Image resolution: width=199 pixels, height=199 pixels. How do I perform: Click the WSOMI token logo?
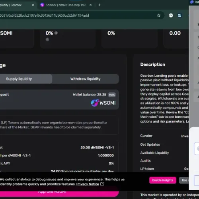point(95,103)
